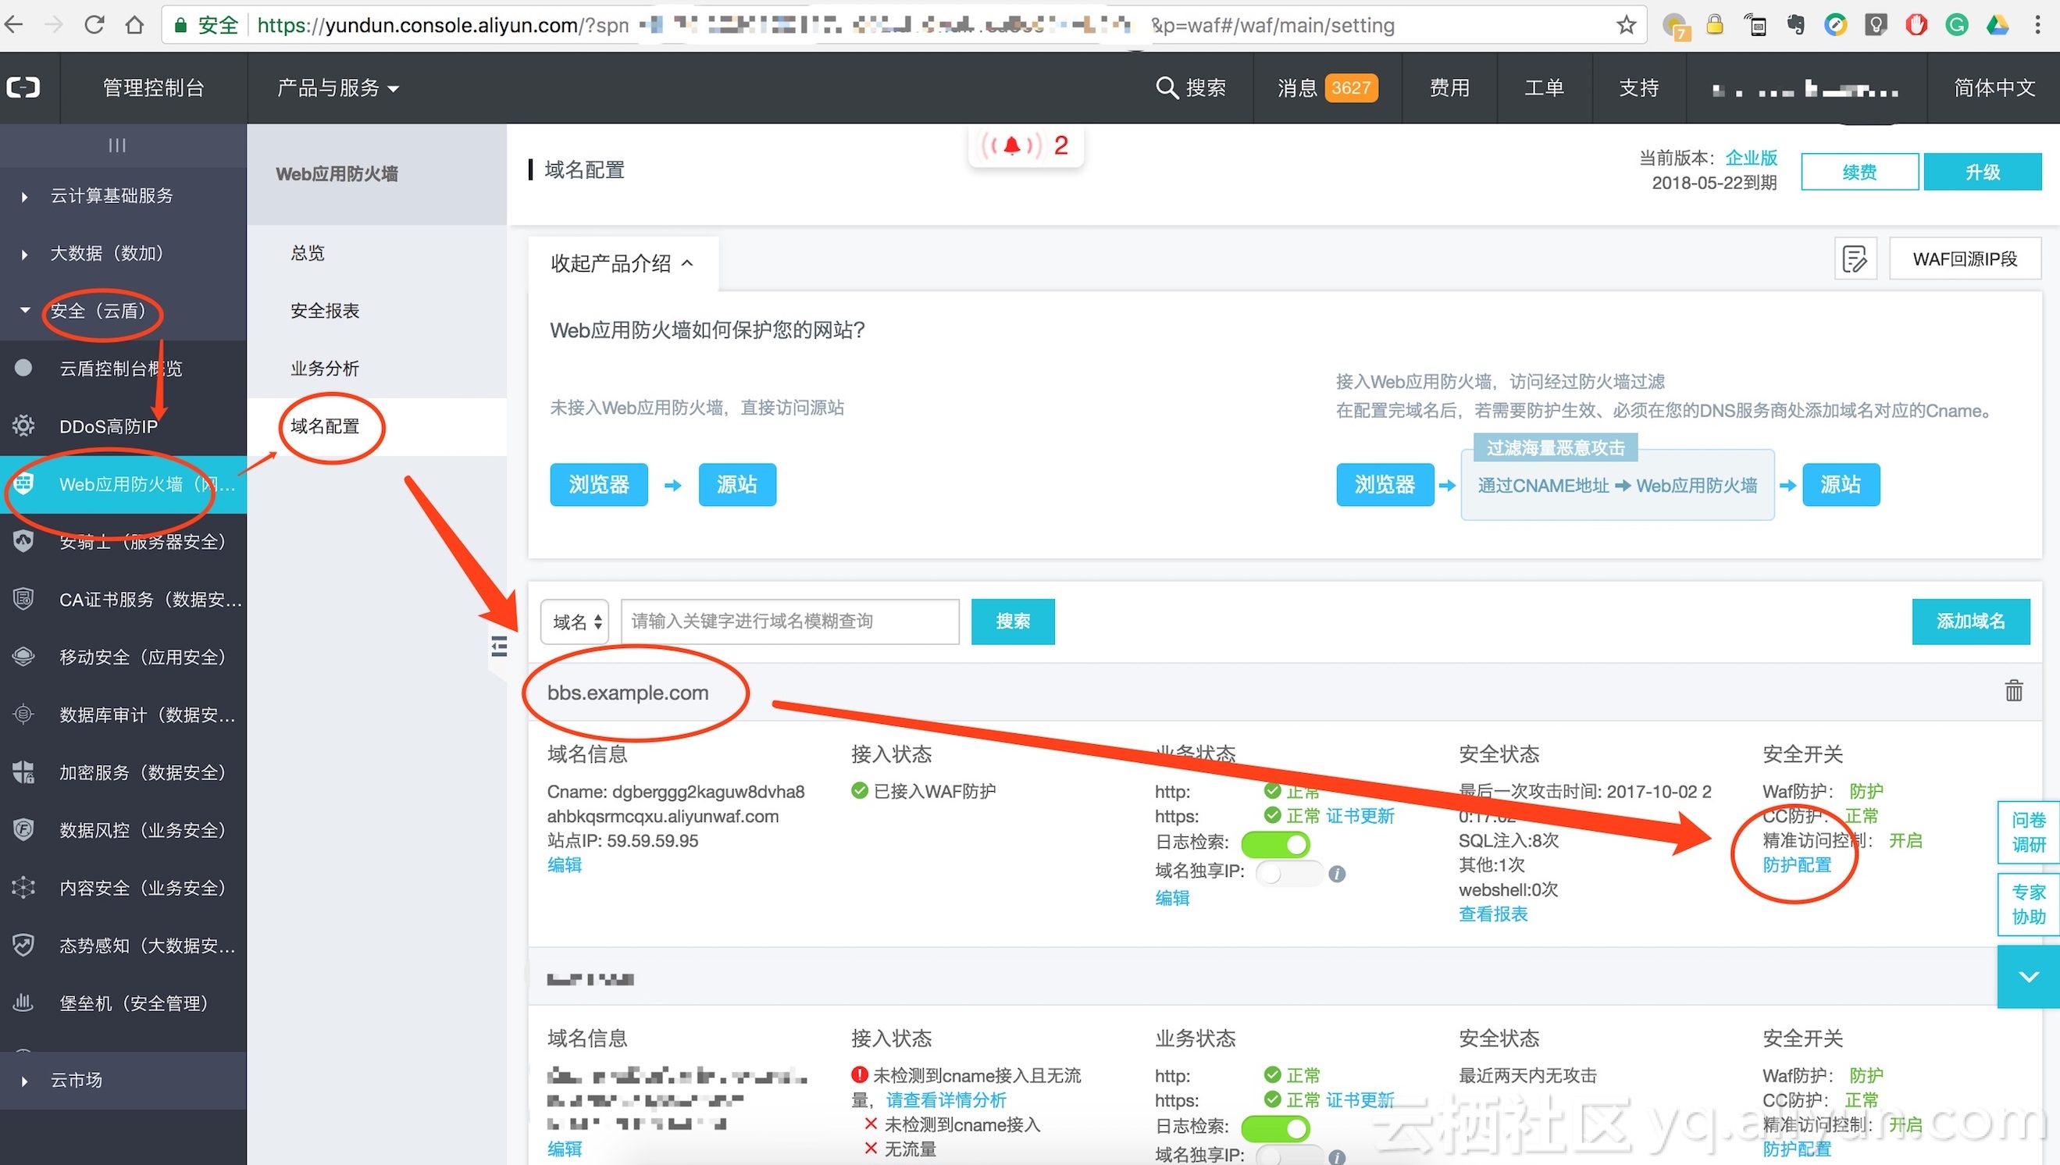Click the 安骑士 shield icon
This screenshot has height=1165, width=2060.
coord(23,542)
